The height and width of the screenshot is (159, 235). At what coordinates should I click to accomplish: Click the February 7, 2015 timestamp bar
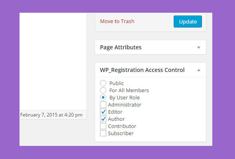click(x=53, y=115)
